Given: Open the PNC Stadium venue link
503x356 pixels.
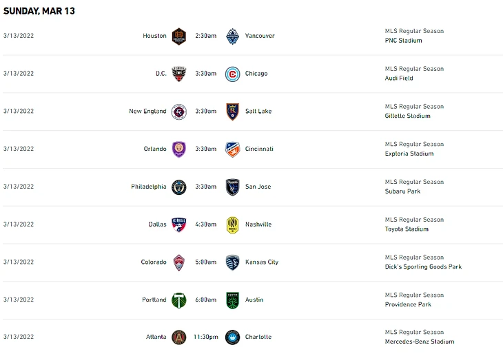Looking at the screenshot, I should coord(403,41).
